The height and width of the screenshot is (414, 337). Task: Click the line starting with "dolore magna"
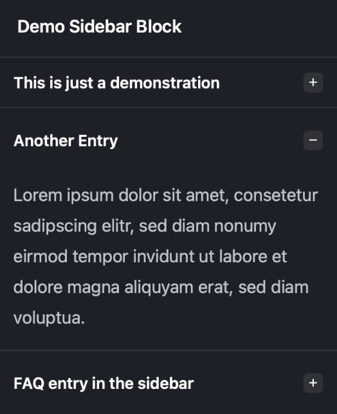[161, 287]
